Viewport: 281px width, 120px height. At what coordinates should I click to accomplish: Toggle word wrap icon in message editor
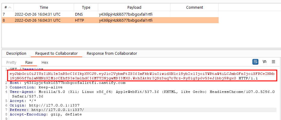click(255, 62)
